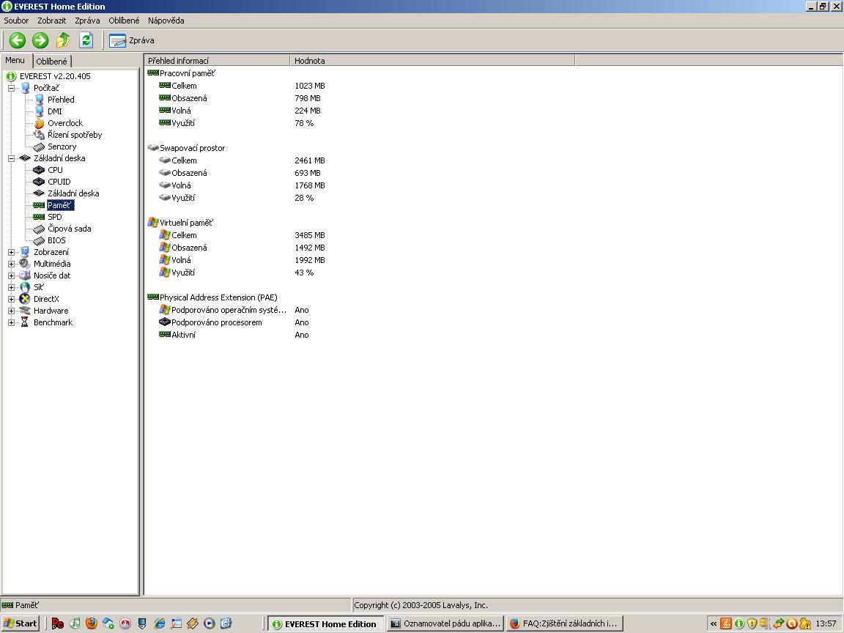
Task: Switch to the Menu tab in the sidebar
Action: (x=15, y=60)
